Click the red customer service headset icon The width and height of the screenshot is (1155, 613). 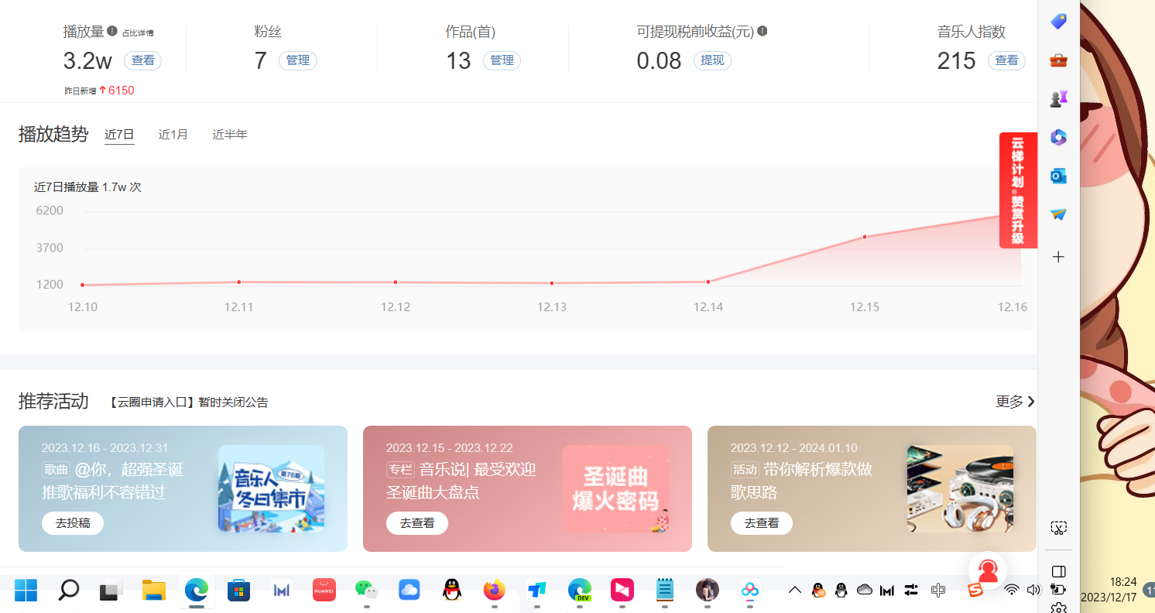coord(989,570)
